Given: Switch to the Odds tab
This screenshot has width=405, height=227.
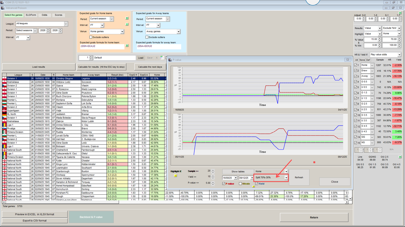Looking at the screenshot, I should (x=44, y=15).
